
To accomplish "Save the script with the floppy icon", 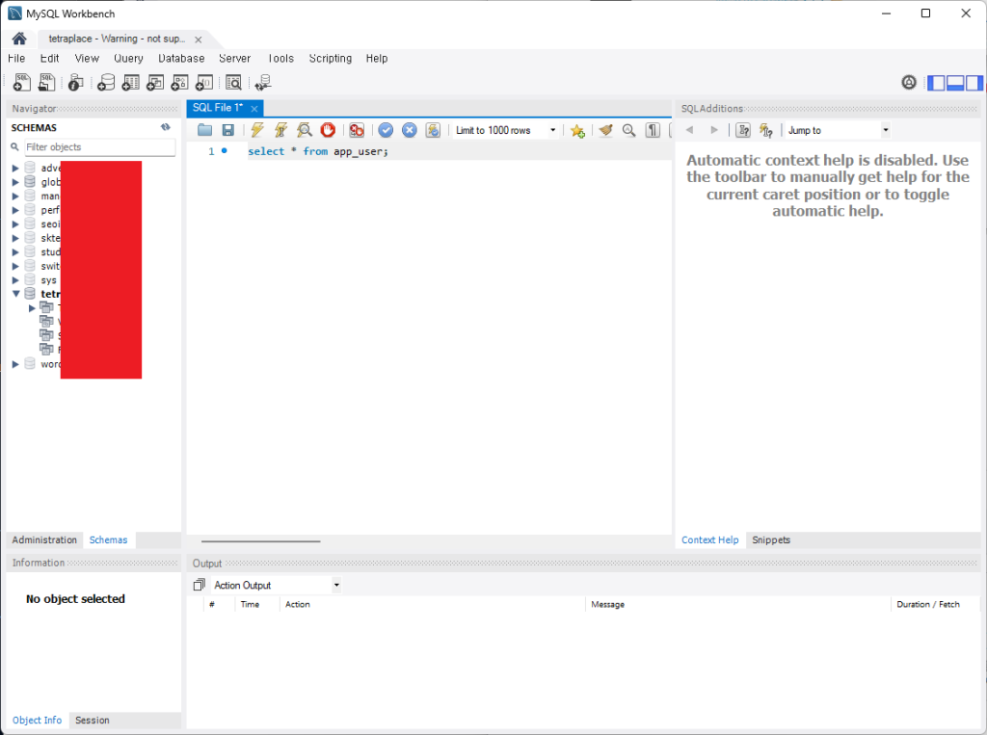I will click(227, 130).
